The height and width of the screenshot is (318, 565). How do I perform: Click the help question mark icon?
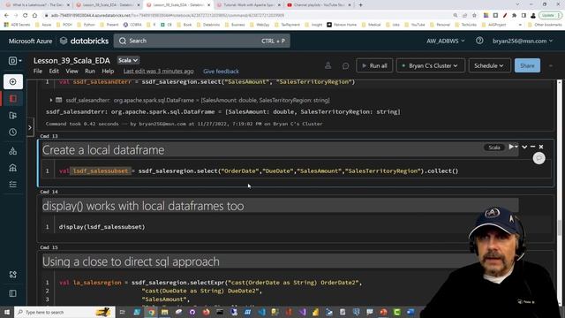479,41
